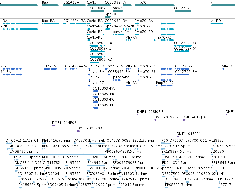Select the CoVIb-RD transcript label
The image size is (235, 189).
pyautogui.click(x=95, y=32)
